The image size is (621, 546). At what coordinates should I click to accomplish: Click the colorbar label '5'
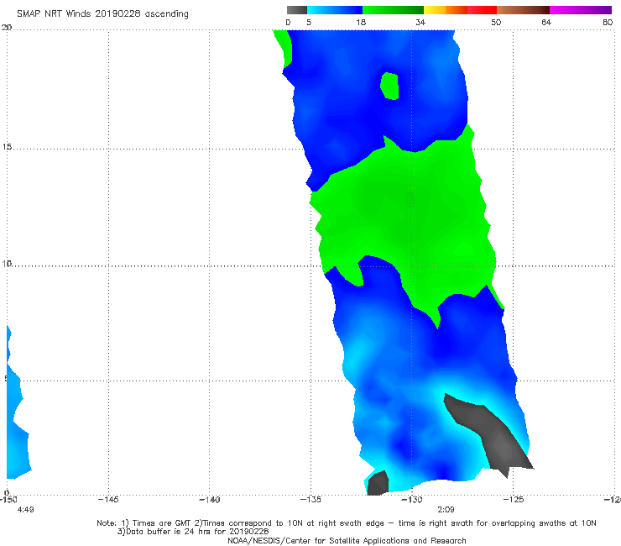click(309, 22)
